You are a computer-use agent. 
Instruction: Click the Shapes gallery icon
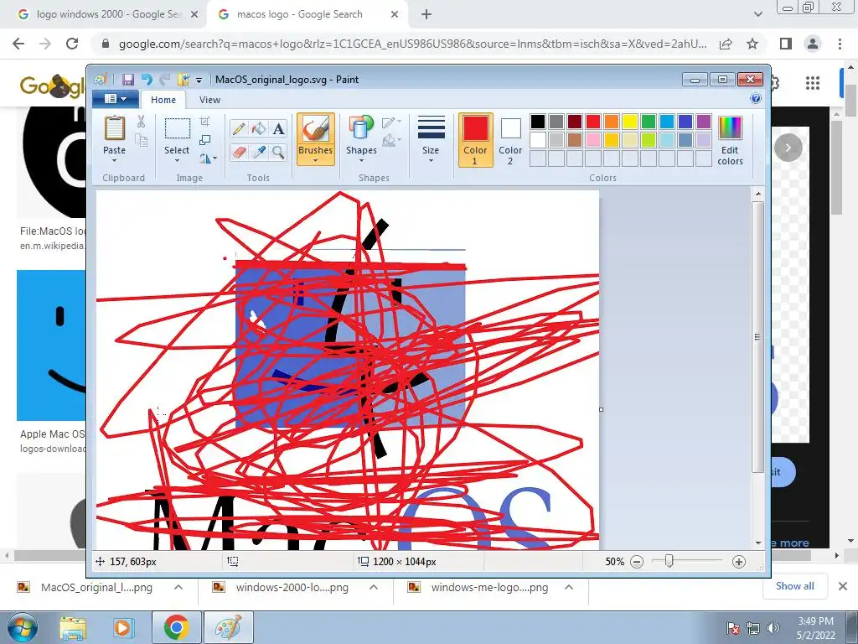(361, 128)
